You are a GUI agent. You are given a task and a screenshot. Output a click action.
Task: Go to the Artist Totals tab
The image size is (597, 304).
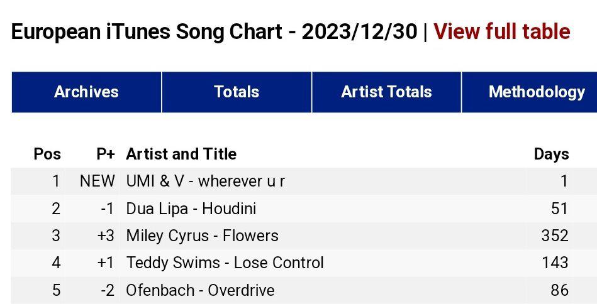point(386,92)
